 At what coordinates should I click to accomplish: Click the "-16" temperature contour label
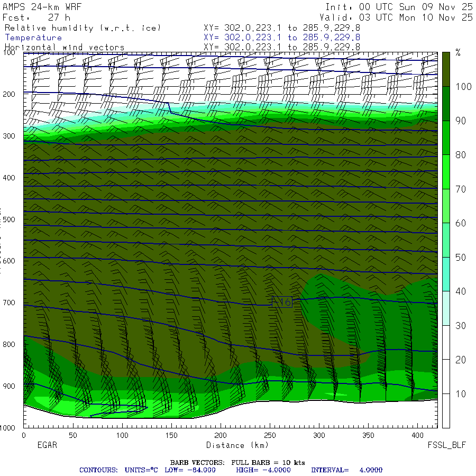[282, 302]
